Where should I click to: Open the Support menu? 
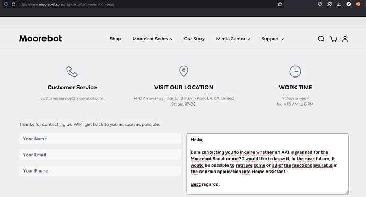(x=270, y=39)
